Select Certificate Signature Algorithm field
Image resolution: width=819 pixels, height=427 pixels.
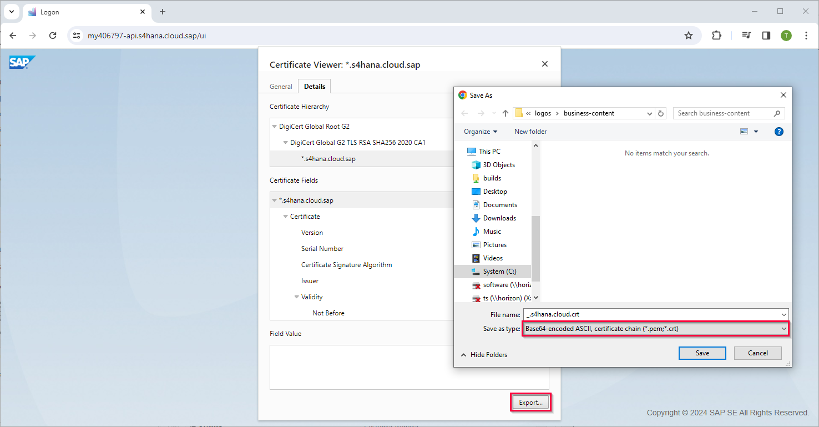(x=347, y=265)
